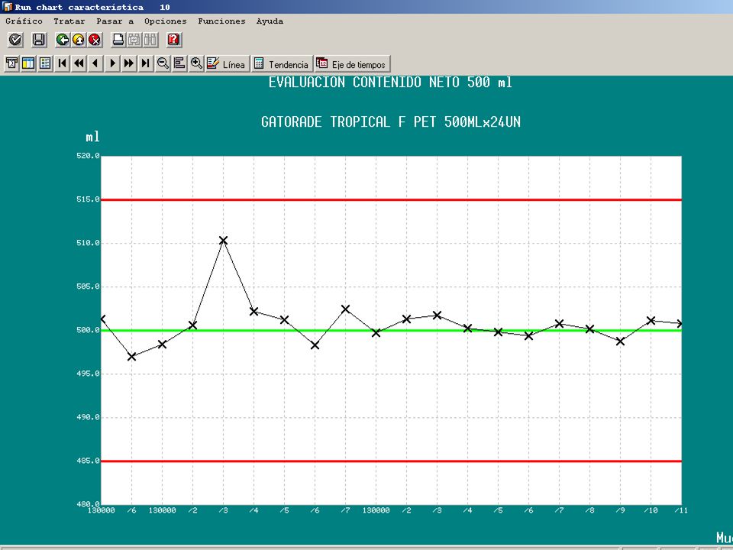Open the Ayuda menu

[270, 21]
